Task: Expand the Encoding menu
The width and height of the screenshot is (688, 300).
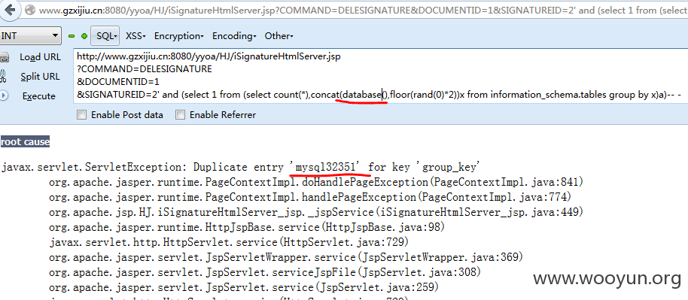Action: tap(234, 36)
